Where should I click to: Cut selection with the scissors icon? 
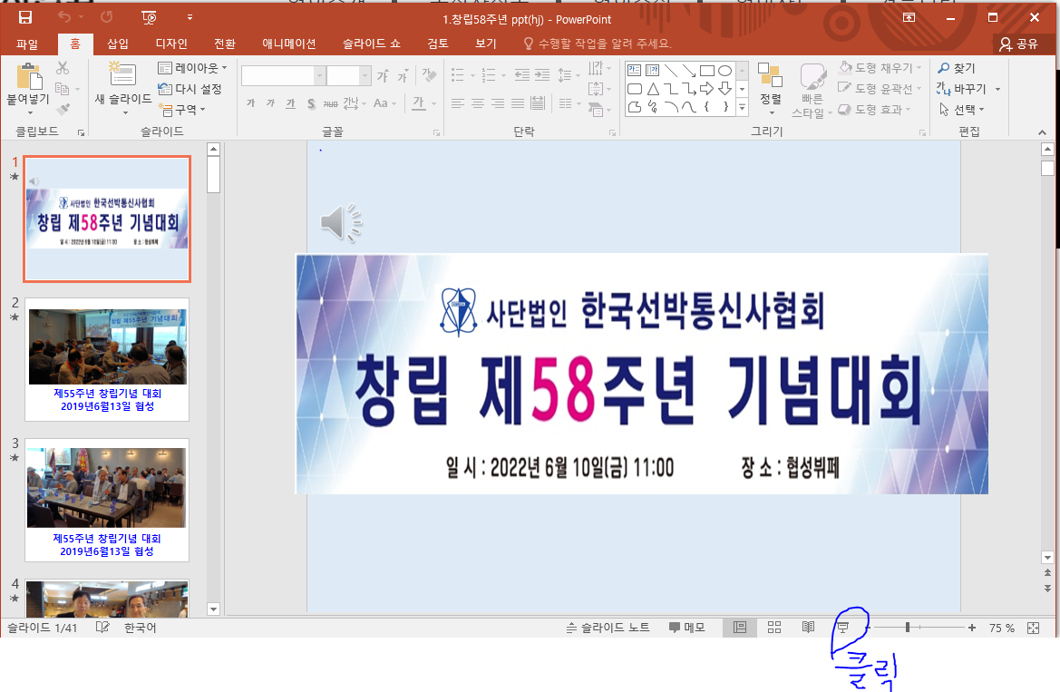(x=63, y=68)
